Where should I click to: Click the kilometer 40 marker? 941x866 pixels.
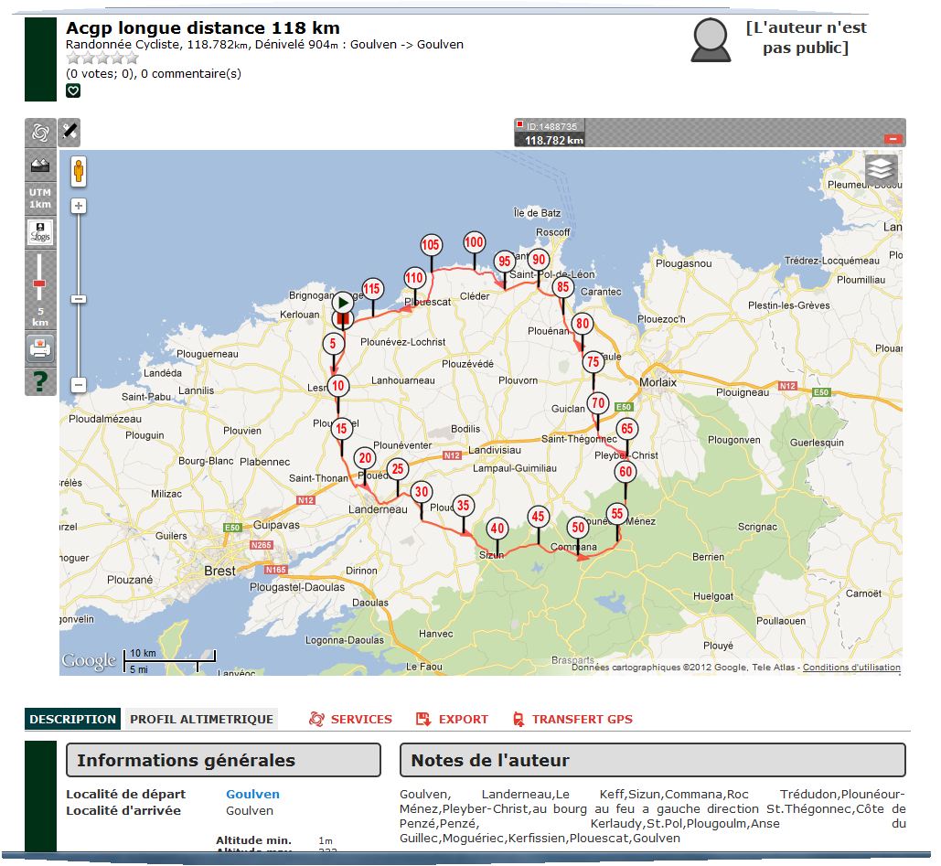(497, 529)
